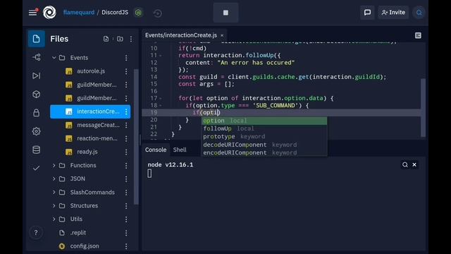The height and width of the screenshot is (254, 451).
Task: Add a new file
Action: click(106, 39)
